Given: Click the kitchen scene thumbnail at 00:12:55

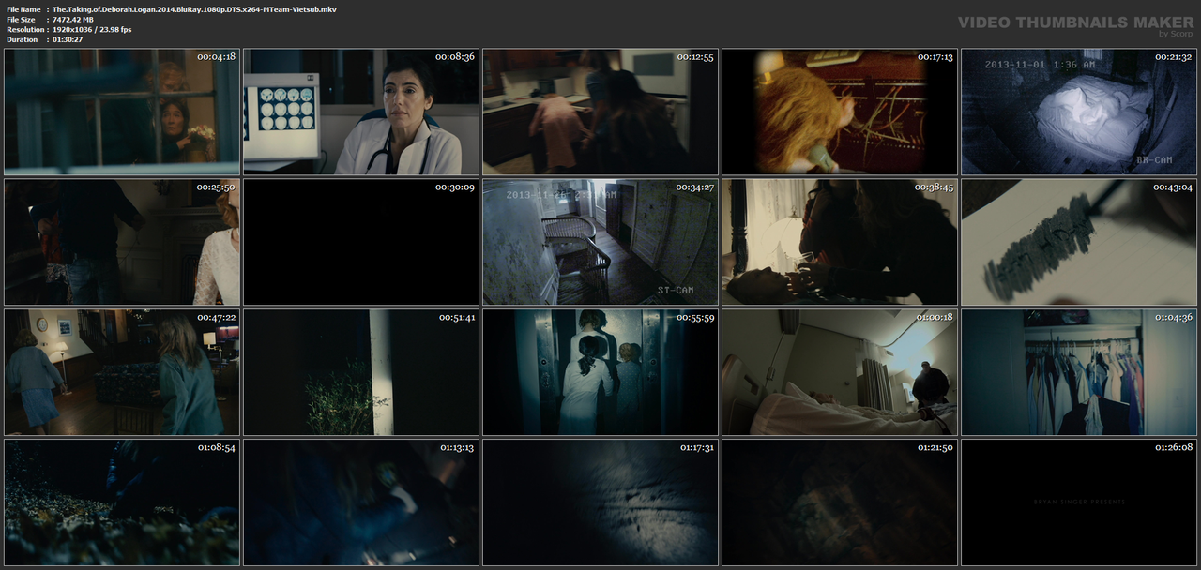Looking at the screenshot, I should pos(600,112).
